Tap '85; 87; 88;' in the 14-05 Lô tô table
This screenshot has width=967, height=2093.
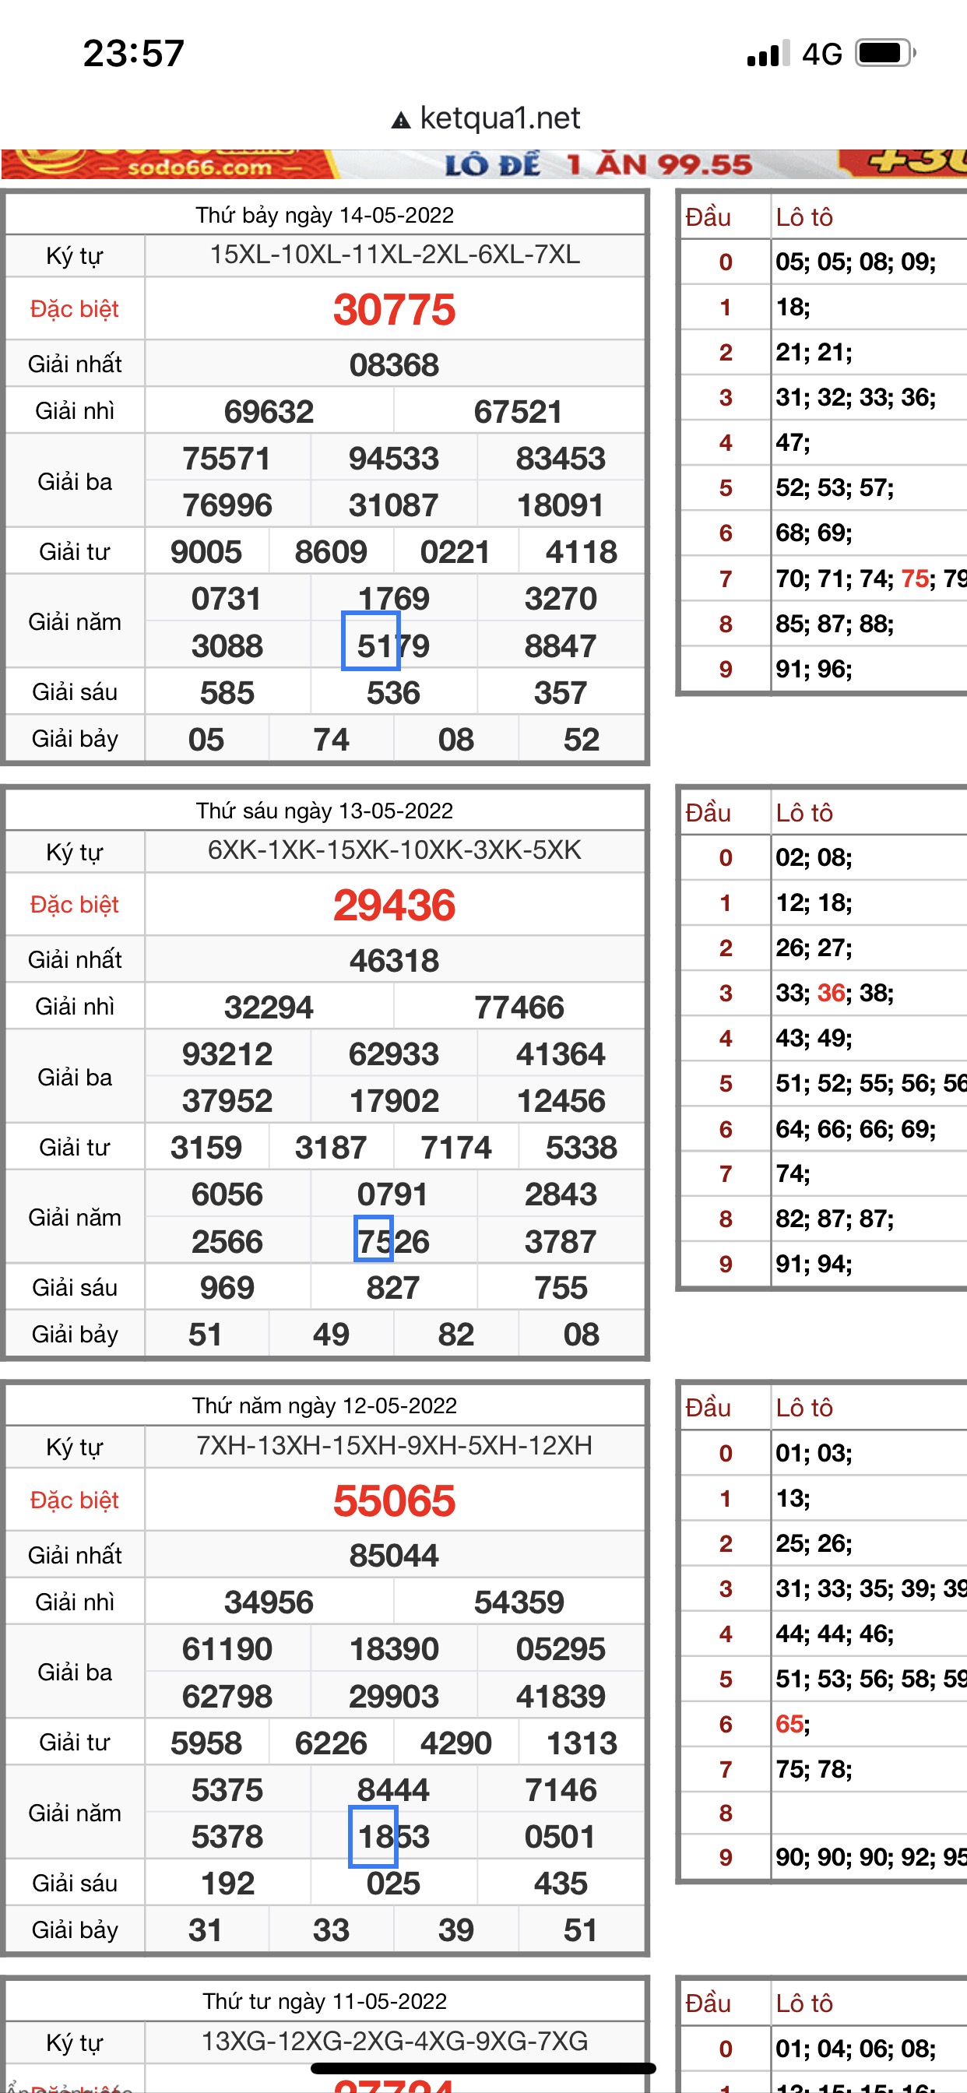coord(835,623)
